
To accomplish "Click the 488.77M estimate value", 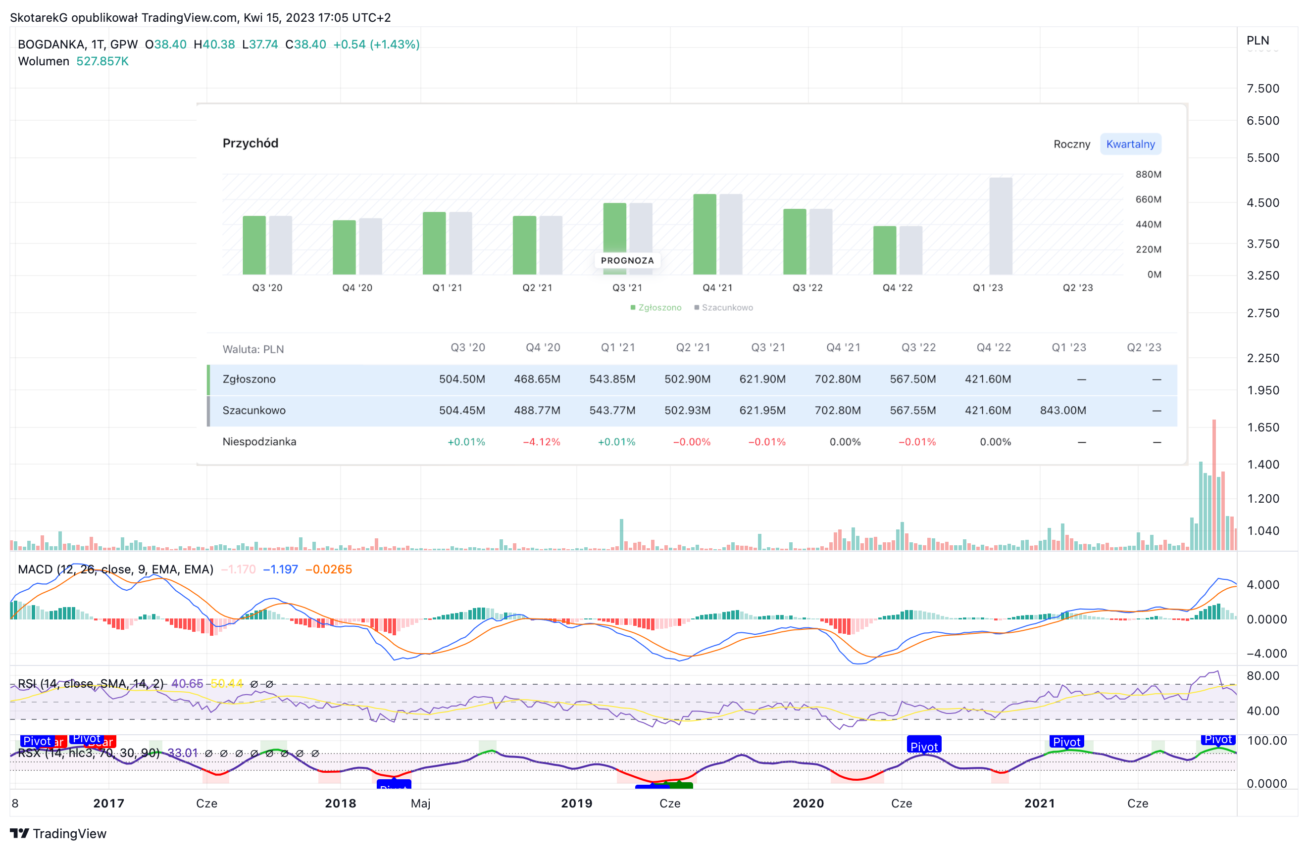I will click(x=537, y=410).
